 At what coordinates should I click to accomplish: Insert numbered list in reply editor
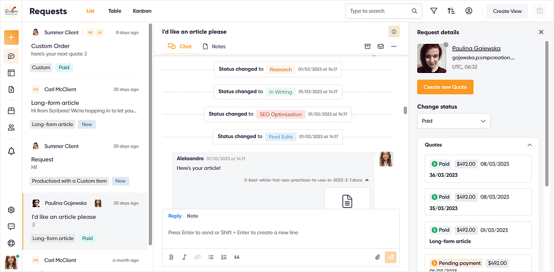click(x=223, y=257)
